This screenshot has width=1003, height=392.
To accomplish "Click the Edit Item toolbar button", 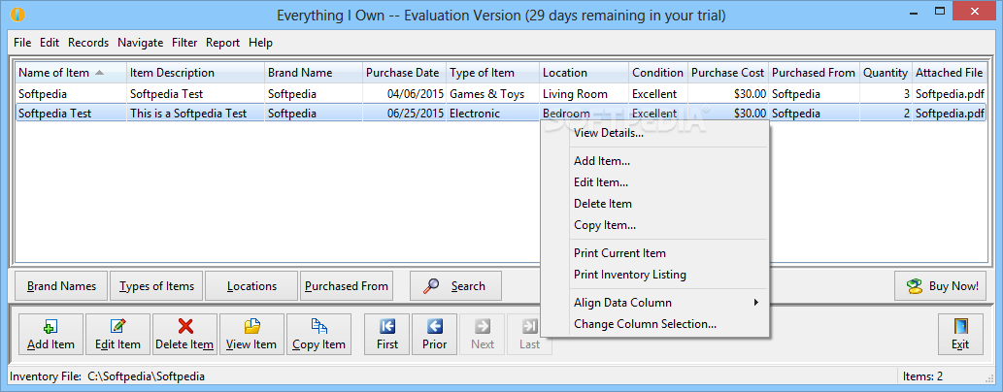I will (117, 334).
